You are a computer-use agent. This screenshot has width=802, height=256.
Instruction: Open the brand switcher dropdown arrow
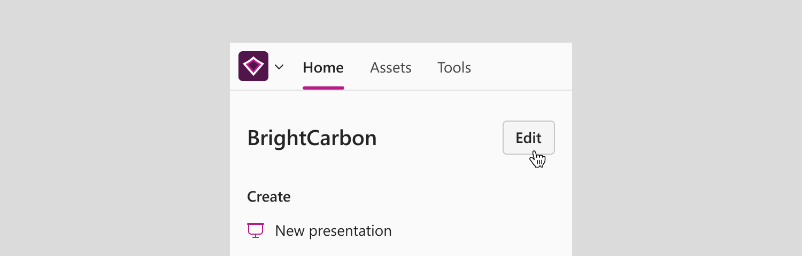click(x=279, y=67)
